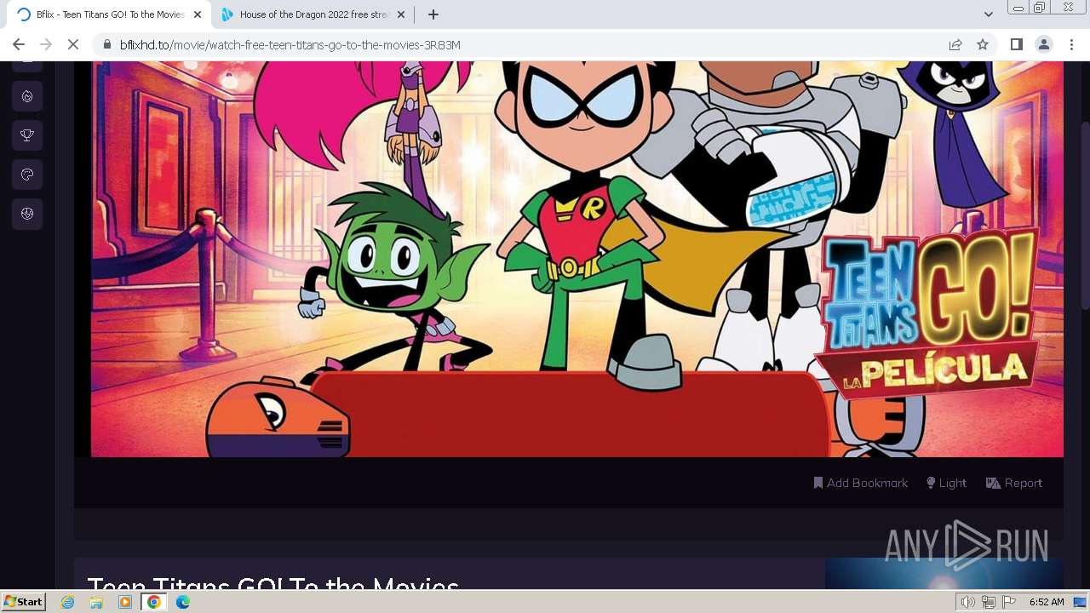1090x613 pixels.
Task: Open a new browser tab
Action: tap(433, 14)
